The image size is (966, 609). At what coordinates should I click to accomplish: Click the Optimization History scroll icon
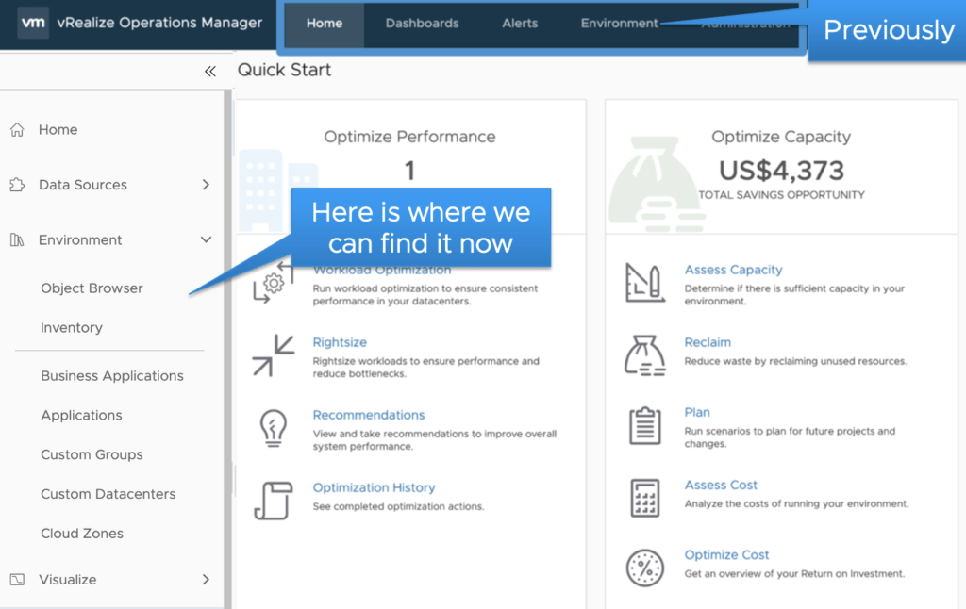pyautogui.click(x=273, y=501)
